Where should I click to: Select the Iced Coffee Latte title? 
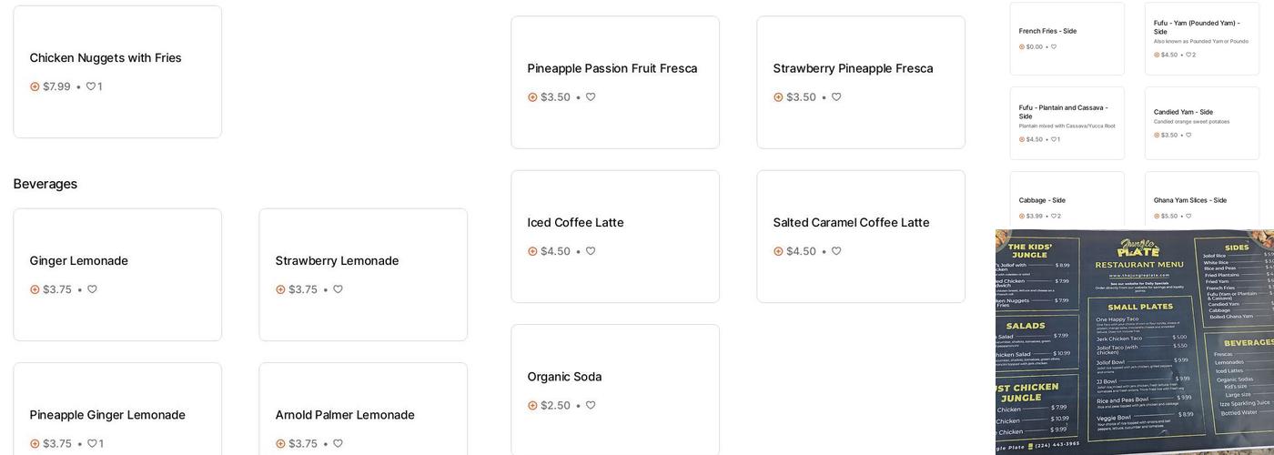coord(575,223)
